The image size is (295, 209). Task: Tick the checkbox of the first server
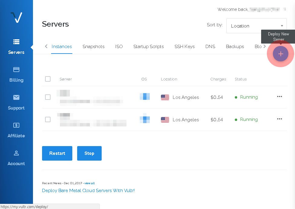pyautogui.click(x=48, y=97)
